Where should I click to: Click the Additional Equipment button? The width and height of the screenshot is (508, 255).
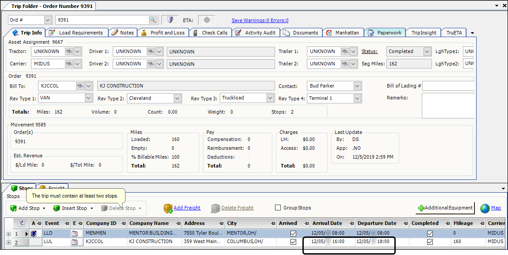[x=446, y=208]
